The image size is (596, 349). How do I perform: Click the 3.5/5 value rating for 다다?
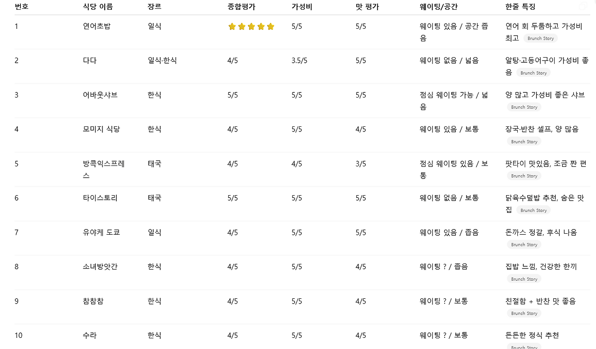(x=299, y=60)
